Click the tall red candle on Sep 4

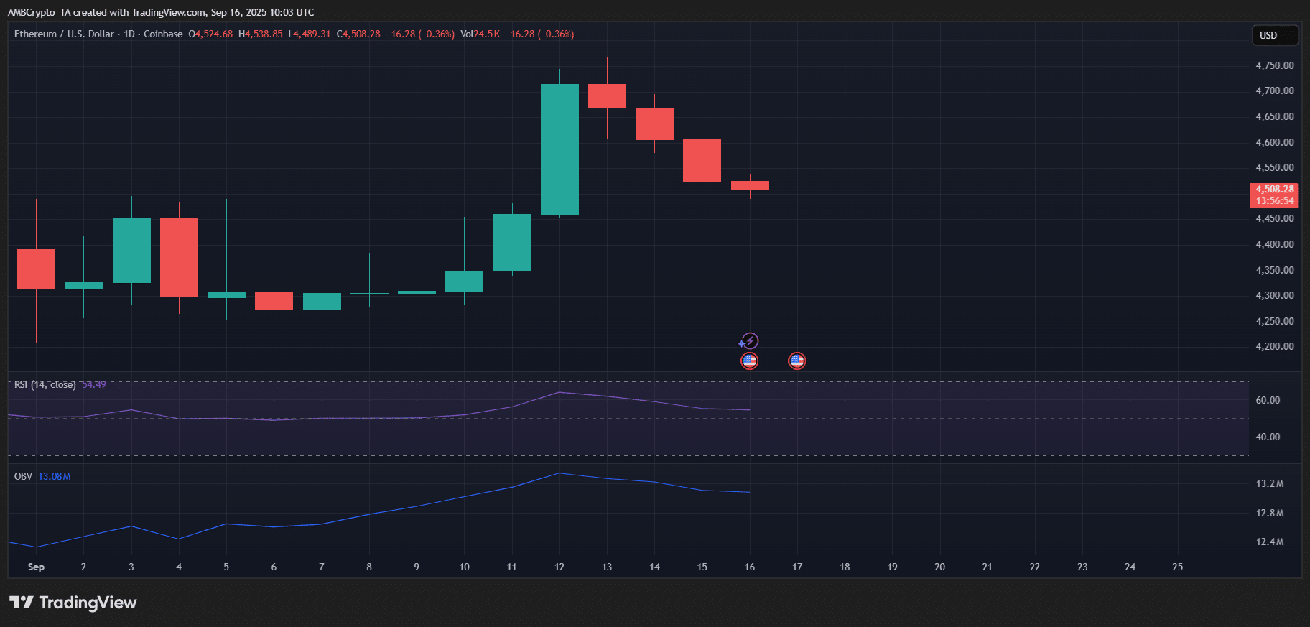click(x=179, y=257)
